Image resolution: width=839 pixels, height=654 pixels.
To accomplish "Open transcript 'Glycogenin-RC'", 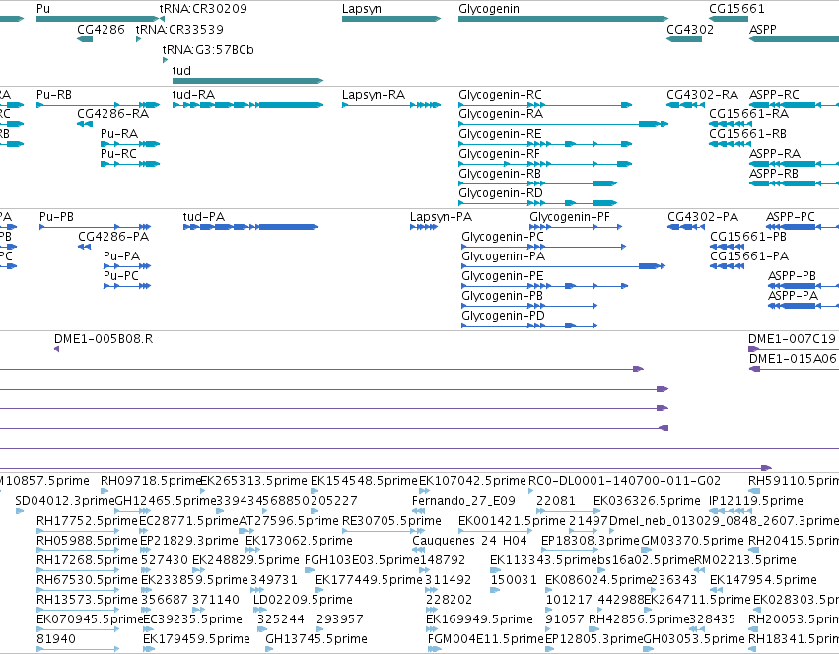I will (x=500, y=95).
